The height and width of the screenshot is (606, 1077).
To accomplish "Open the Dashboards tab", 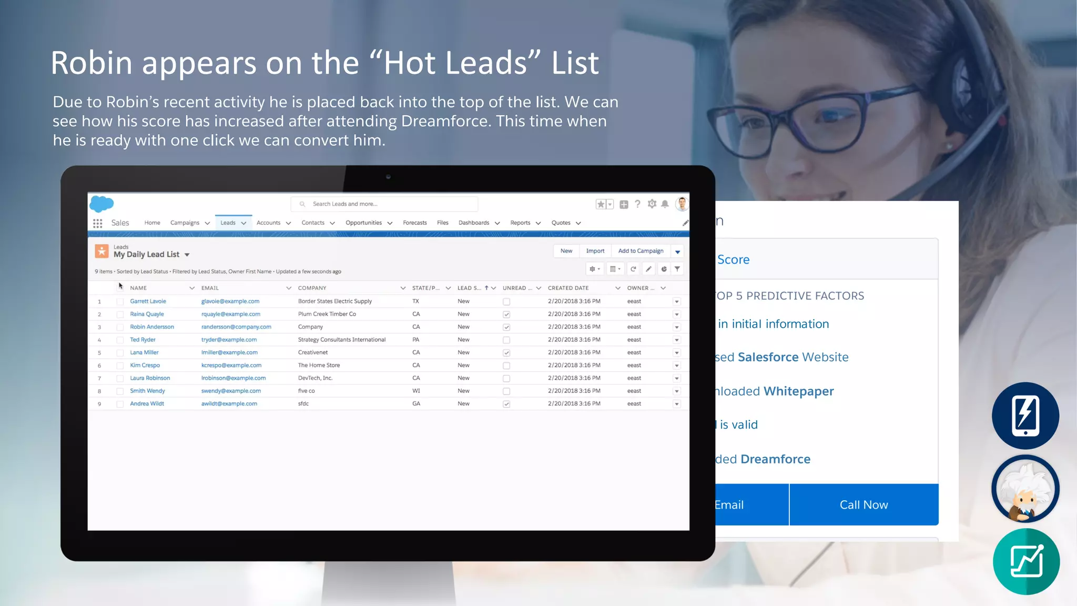I will (x=474, y=223).
